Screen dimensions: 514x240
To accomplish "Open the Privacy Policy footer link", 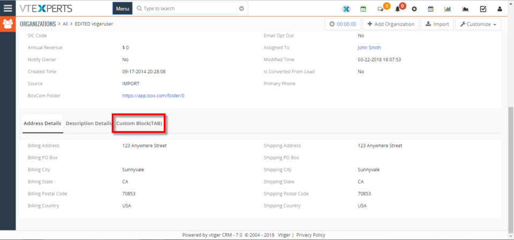I will [x=311, y=235].
